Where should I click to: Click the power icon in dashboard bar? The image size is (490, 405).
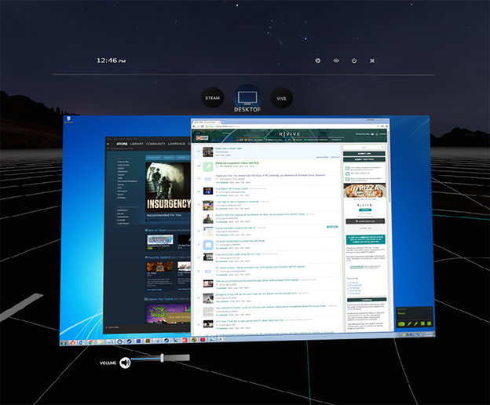click(354, 60)
